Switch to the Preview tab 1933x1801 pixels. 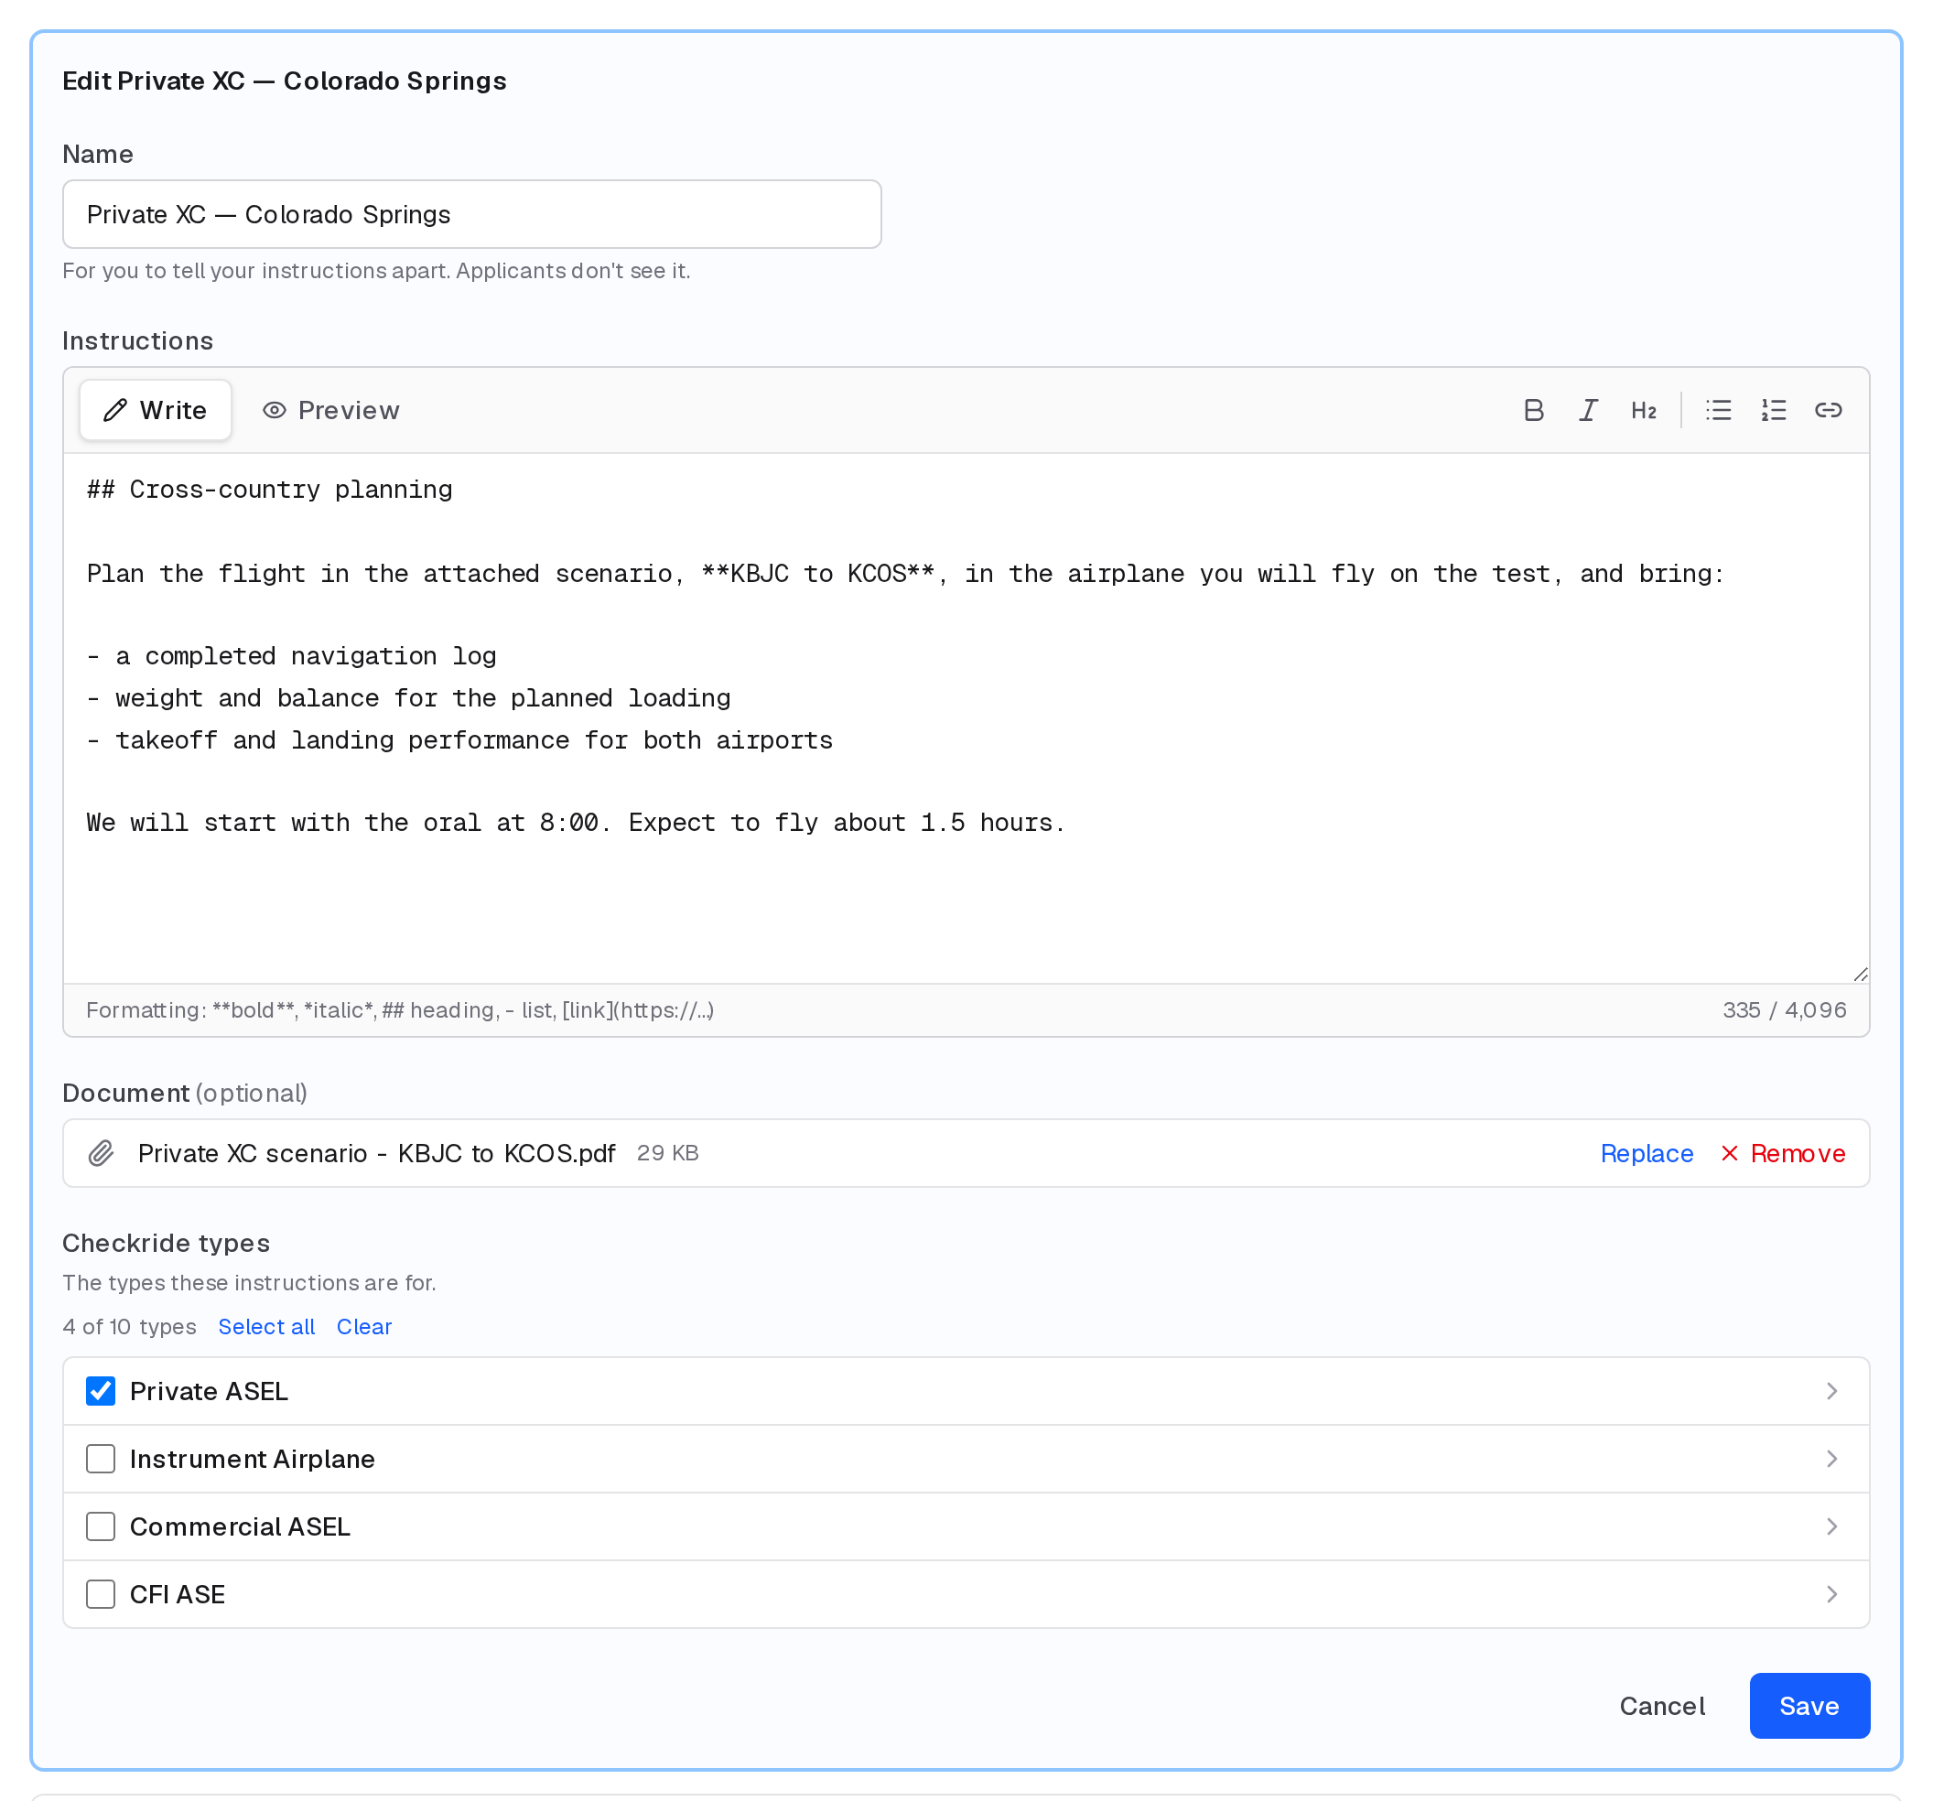[330, 410]
